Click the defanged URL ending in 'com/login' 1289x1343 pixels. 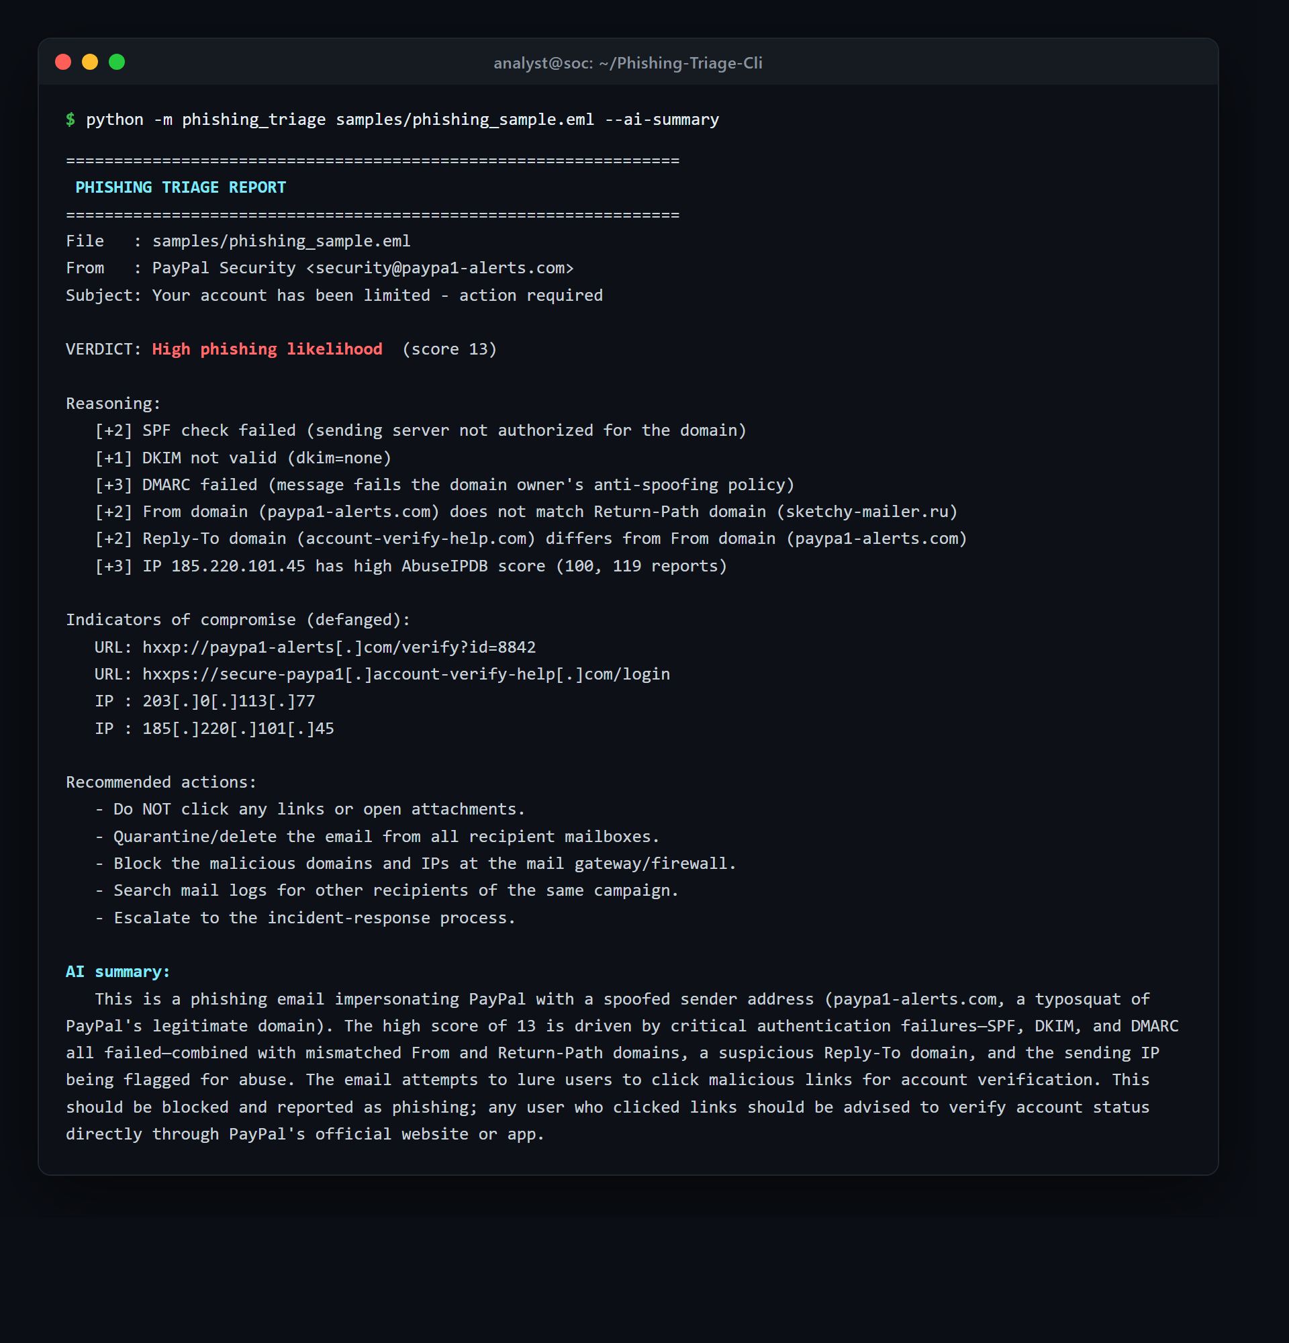[x=406, y=674]
